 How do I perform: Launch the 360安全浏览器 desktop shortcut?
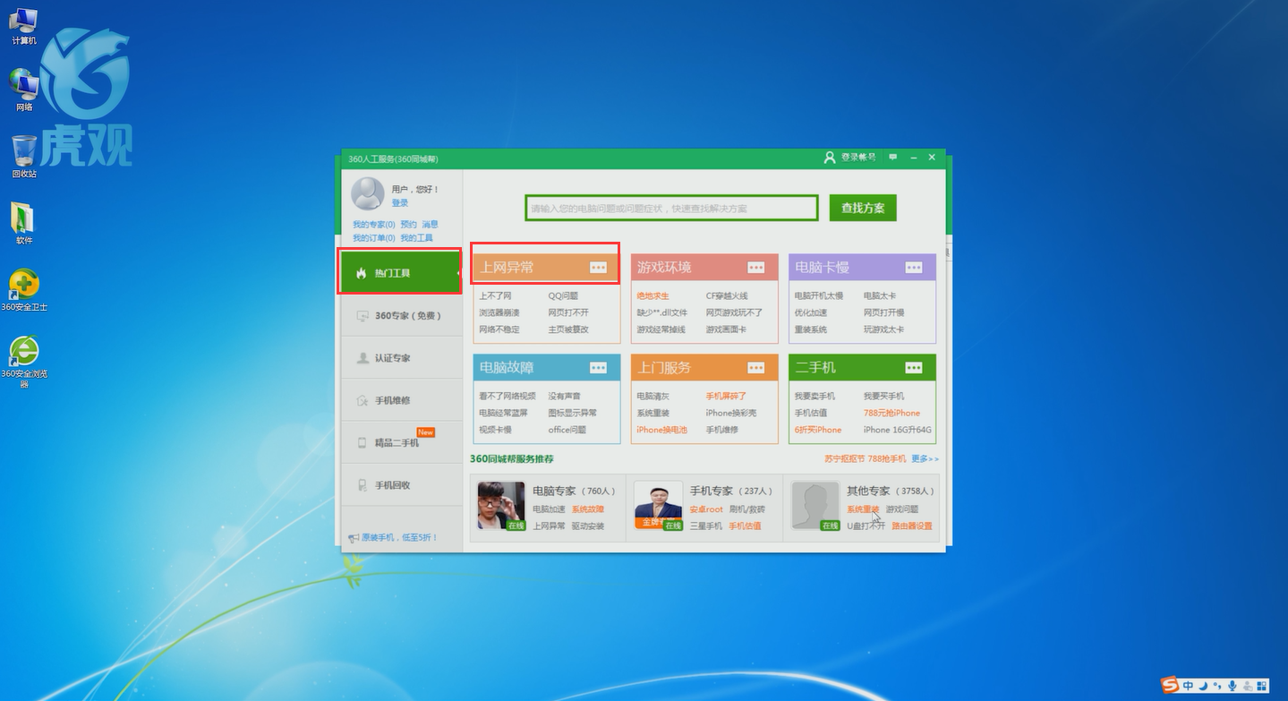[x=24, y=362]
